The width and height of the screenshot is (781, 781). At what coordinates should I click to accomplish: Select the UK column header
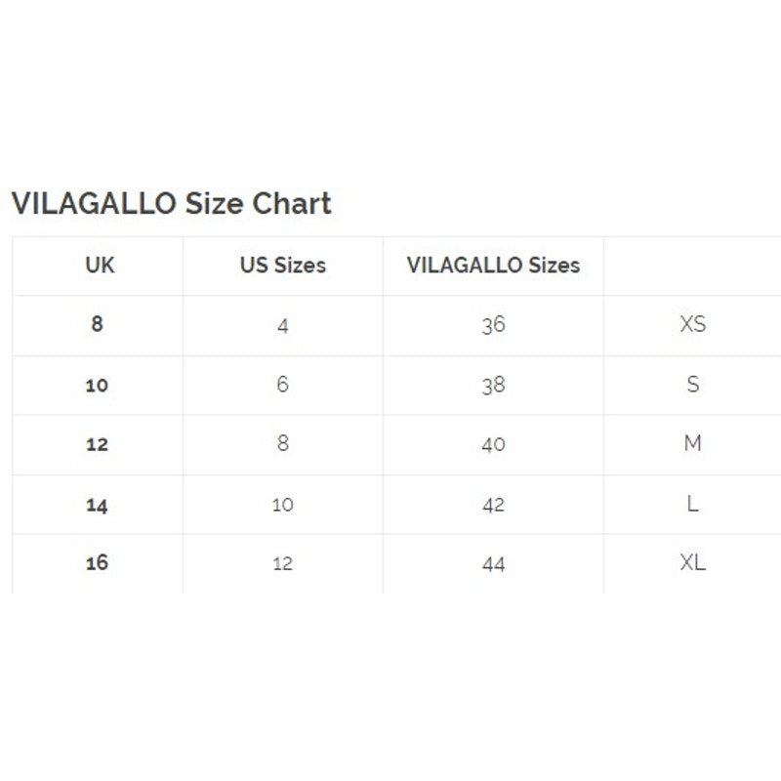(99, 265)
